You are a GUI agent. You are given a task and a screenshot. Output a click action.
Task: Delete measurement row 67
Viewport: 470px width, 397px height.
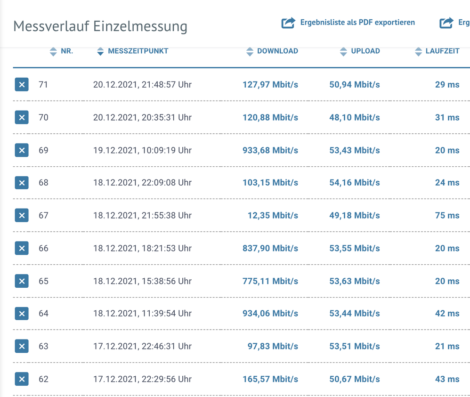(22, 215)
